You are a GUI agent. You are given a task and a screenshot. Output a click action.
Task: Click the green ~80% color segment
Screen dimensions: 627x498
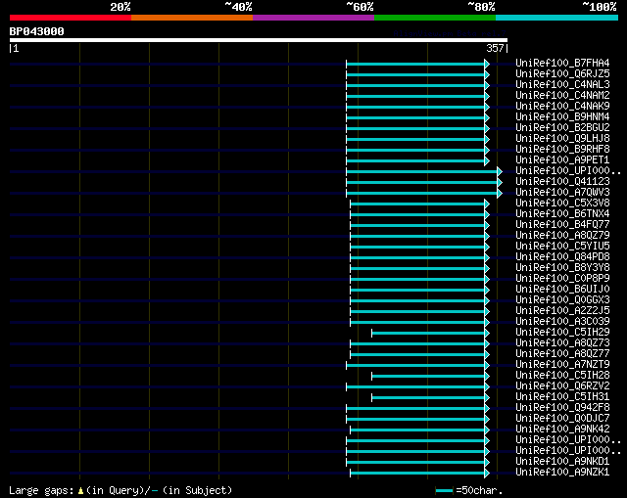click(x=435, y=18)
